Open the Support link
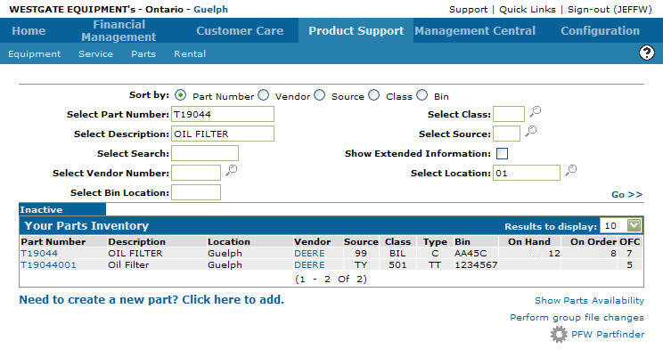Screen dimensions: 663x349 tap(468, 9)
